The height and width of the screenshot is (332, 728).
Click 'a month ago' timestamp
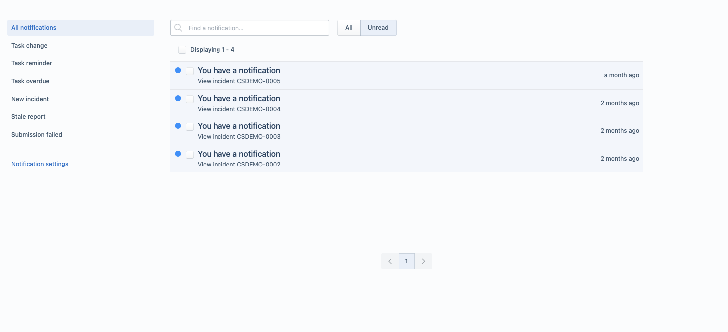(621, 75)
